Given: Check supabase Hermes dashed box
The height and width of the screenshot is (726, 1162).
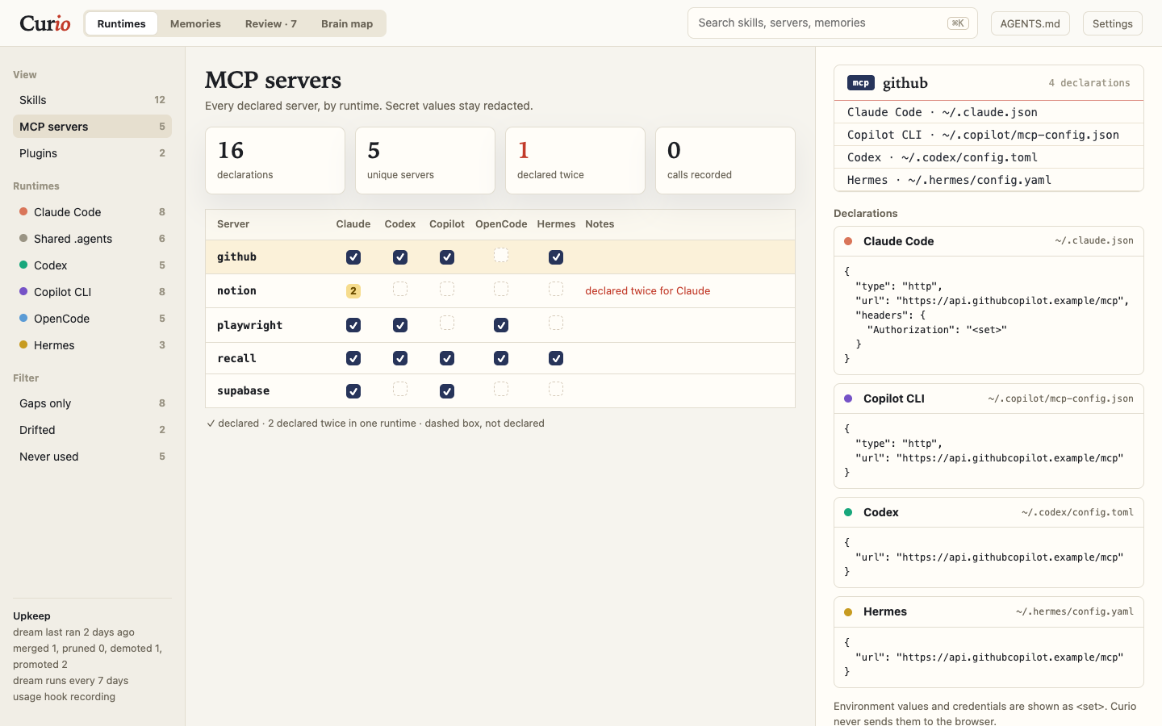Looking at the screenshot, I should (x=556, y=389).
